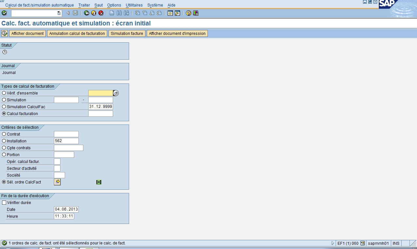
Task: Click the Print icon in toolbar
Action: 112,13
